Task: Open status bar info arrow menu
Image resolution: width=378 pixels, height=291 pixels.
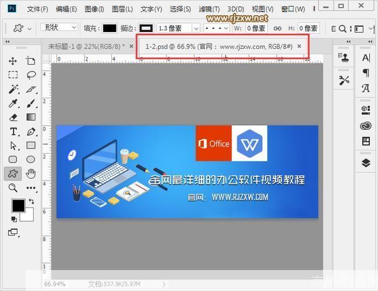Action: tap(164, 285)
